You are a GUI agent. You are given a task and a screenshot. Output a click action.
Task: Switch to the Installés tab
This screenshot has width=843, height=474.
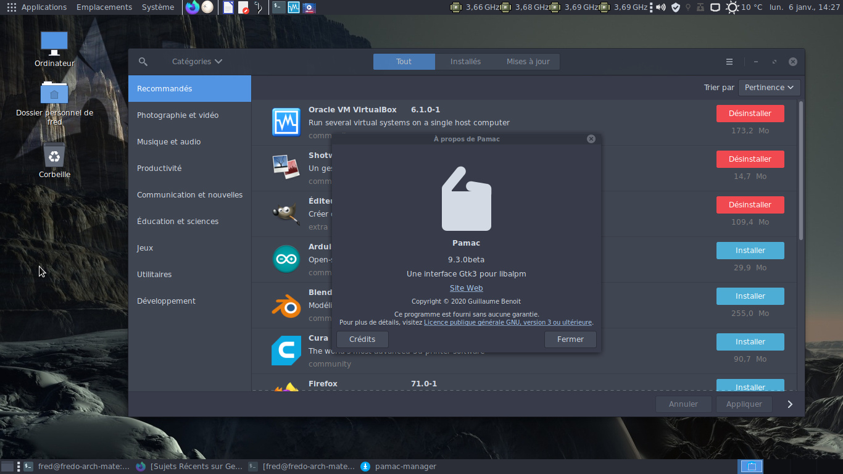pos(465,62)
